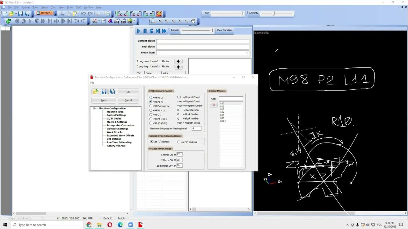Click the Open folder icon in main toolbar
This screenshot has height=229, width=408.
tap(11, 14)
